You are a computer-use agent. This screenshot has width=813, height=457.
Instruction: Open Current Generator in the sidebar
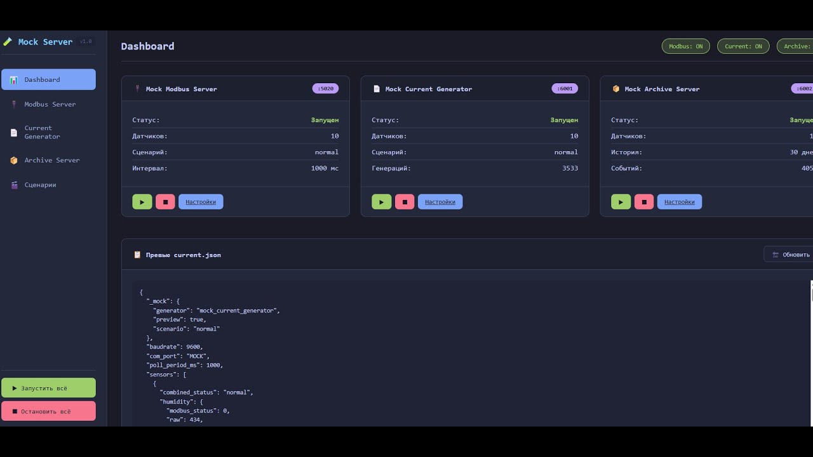pyautogui.click(x=48, y=132)
